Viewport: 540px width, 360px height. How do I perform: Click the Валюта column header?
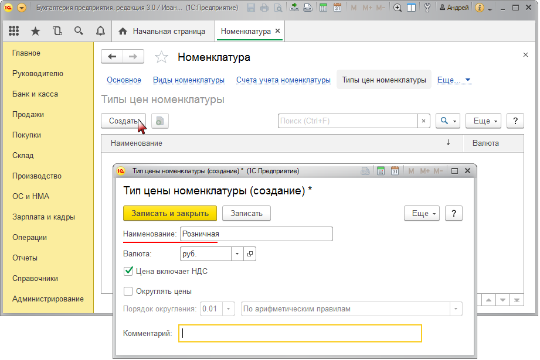point(493,143)
